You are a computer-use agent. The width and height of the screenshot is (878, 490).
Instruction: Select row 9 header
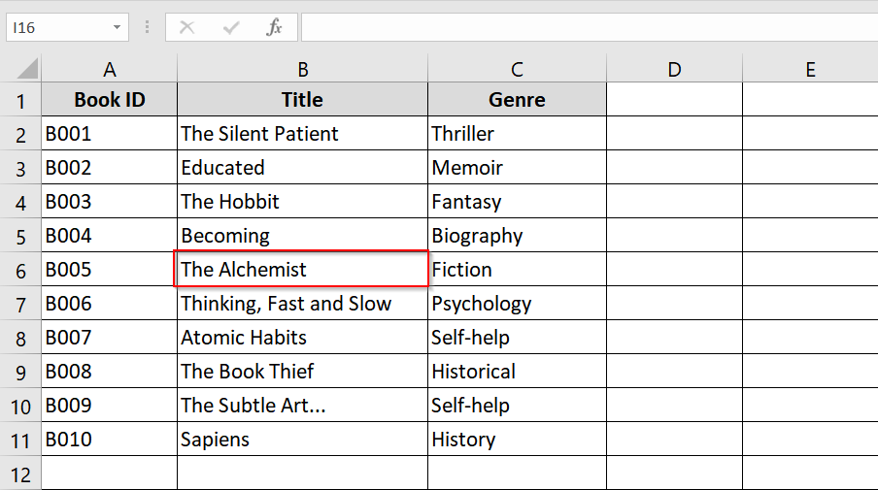[x=20, y=372]
